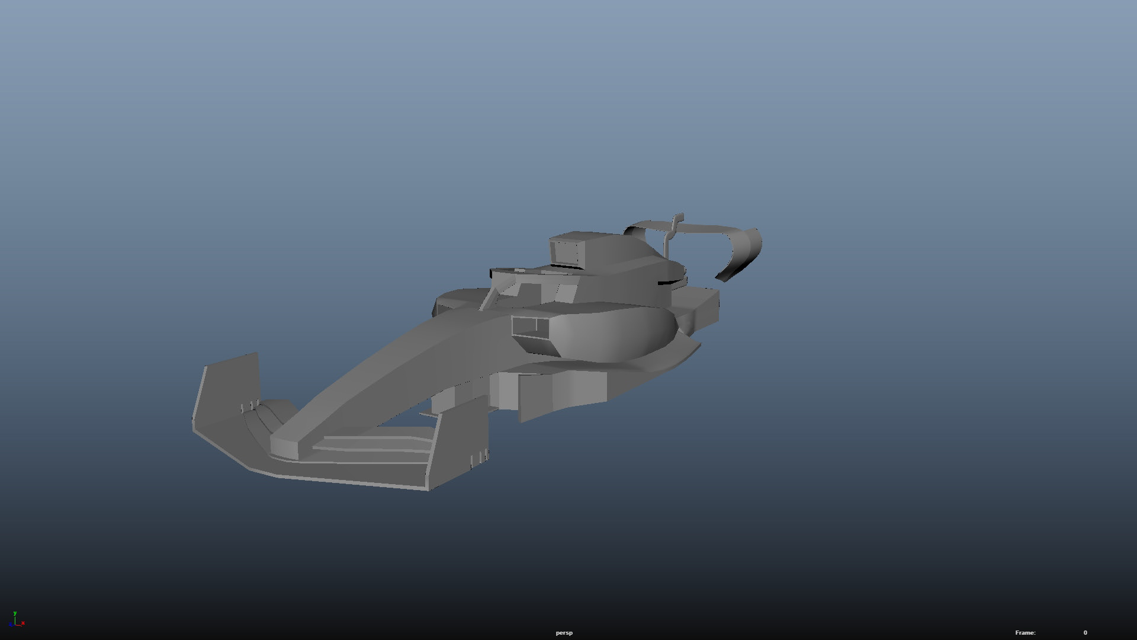Image resolution: width=1137 pixels, height=640 pixels.
Task: Click the persp camera name label
Action: pyautogui.click(x=564, y=633)
